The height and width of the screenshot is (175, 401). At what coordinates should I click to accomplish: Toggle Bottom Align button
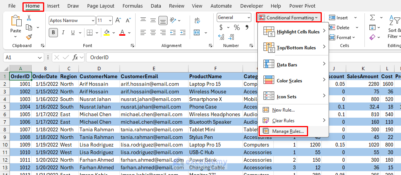[163, 20]
